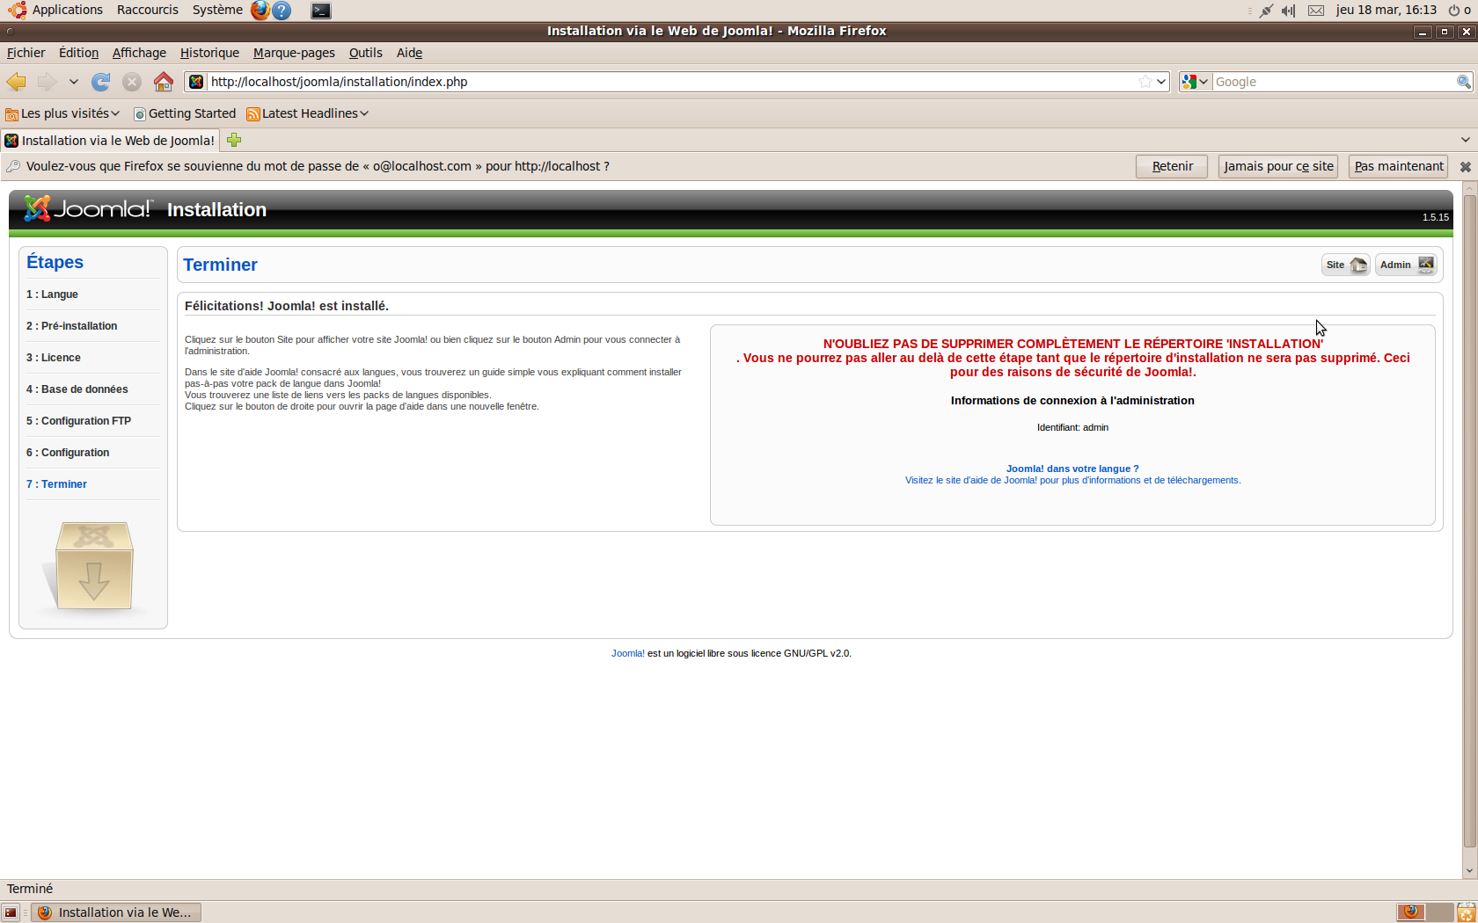1478x923 pixels.
Task: Open the Raccourcis panel menu
Action: tap(147, 10)
